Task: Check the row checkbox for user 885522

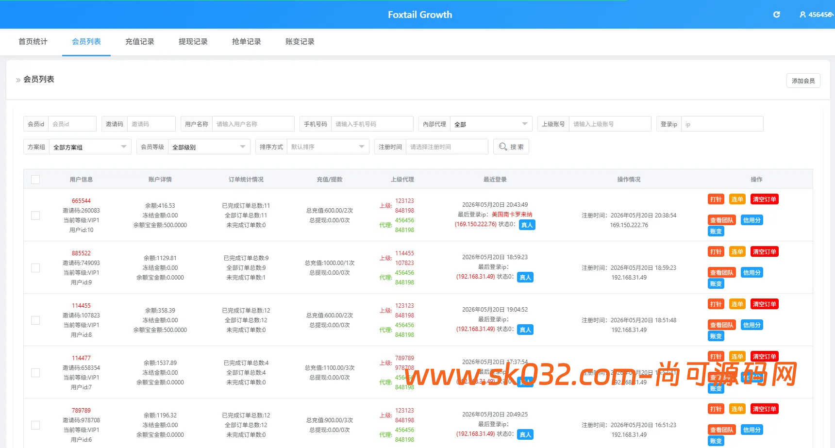Action: [35, 268]
